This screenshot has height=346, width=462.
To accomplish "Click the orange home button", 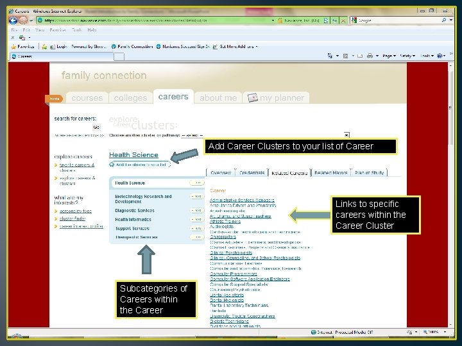I will pos(54,99).
